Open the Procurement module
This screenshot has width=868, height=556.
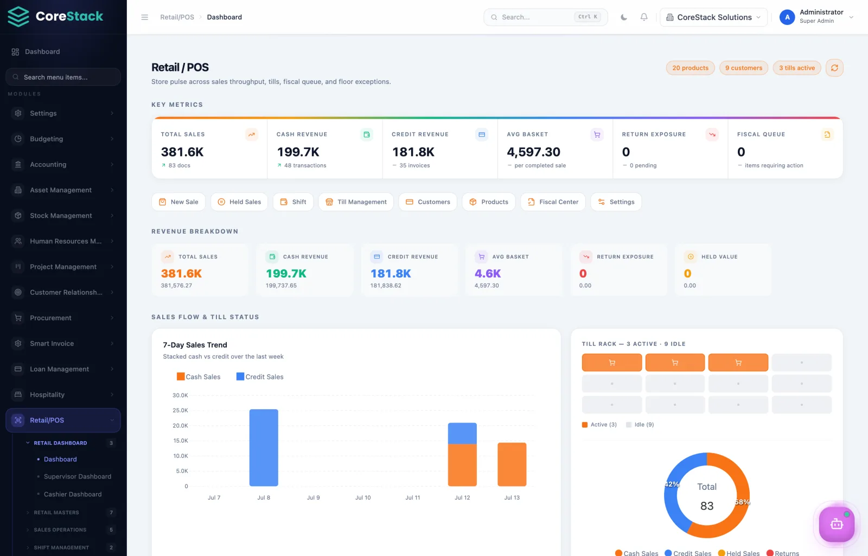(63, 318)
